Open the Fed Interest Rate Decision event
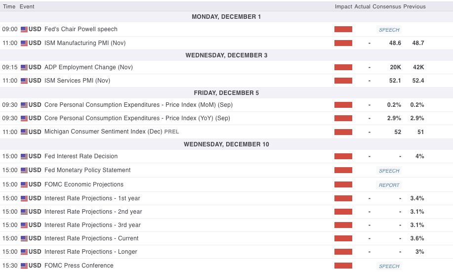Screen dimensions: 453x272 tap(81, 156)
